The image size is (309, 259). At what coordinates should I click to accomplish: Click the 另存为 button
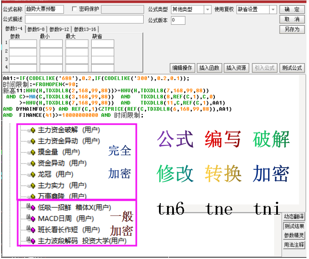coord(292,29)
